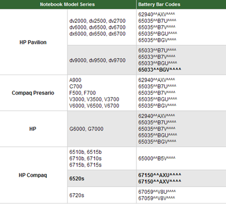Screen dimensions: 226x204
Task: Click the "G6000, G7000" model cell
Action: click(x=86, y=129)
